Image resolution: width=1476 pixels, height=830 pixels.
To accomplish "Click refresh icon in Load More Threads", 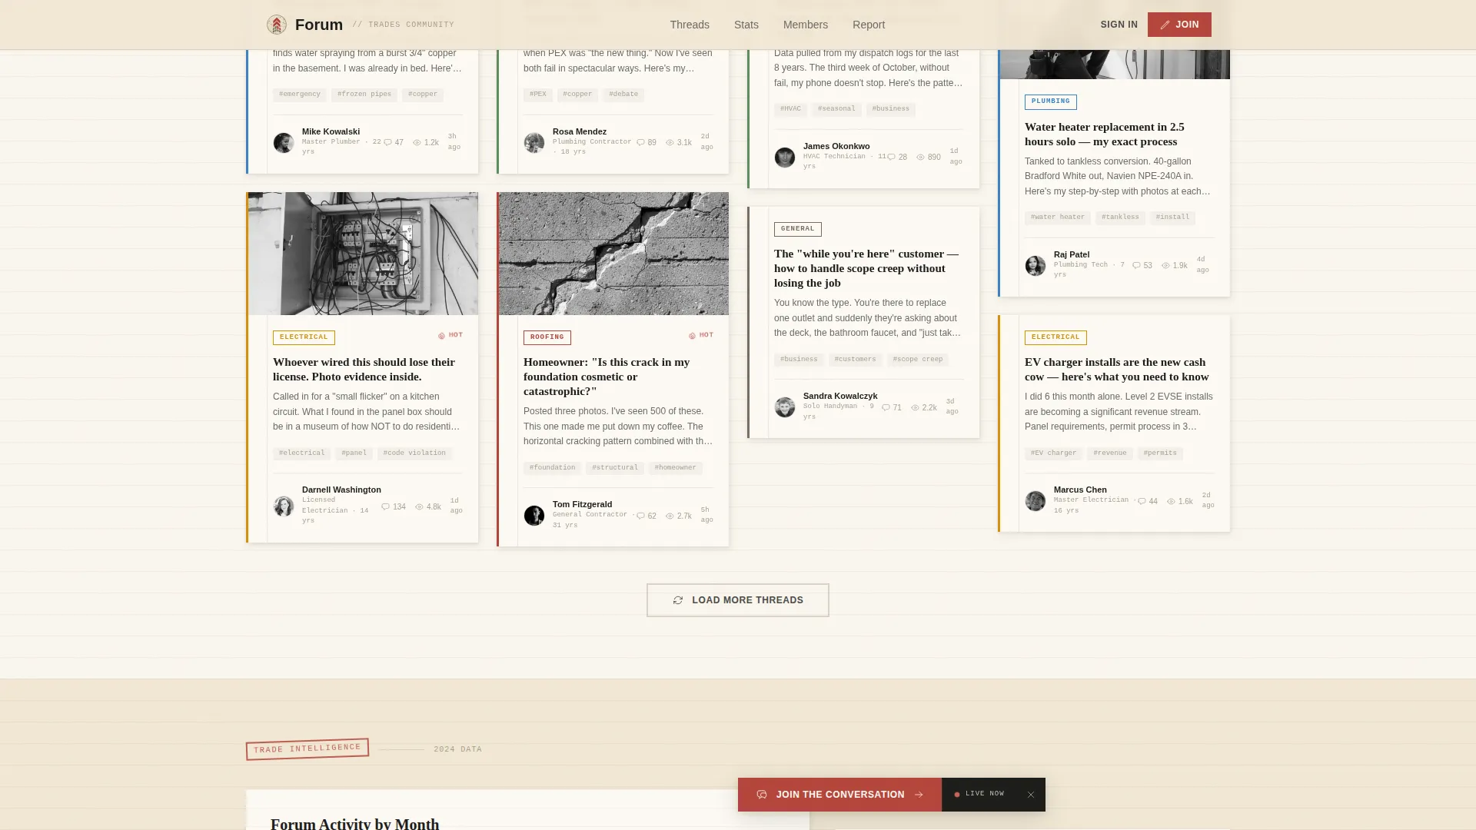I will (677, 600).
